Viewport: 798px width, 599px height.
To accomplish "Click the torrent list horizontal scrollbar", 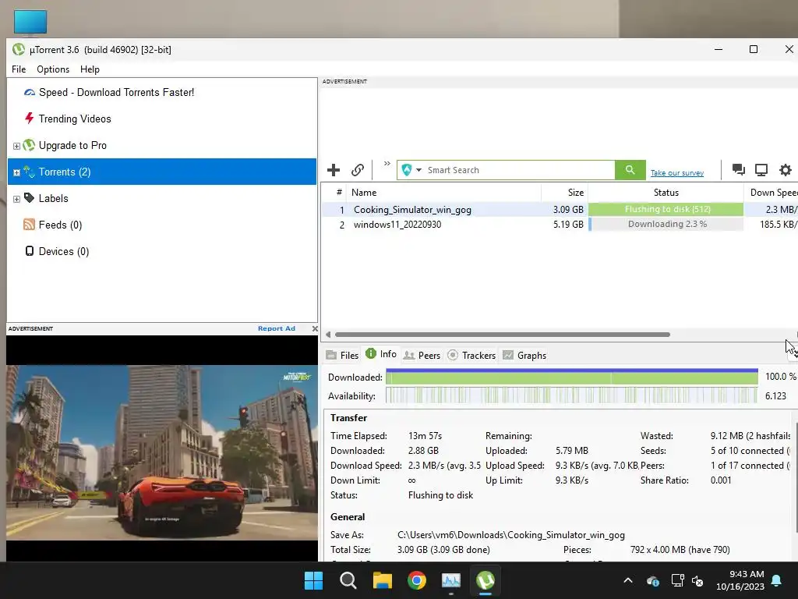I will [x=503, y=335].
